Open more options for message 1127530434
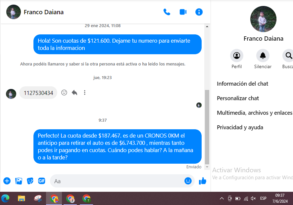 coord(85,93)
